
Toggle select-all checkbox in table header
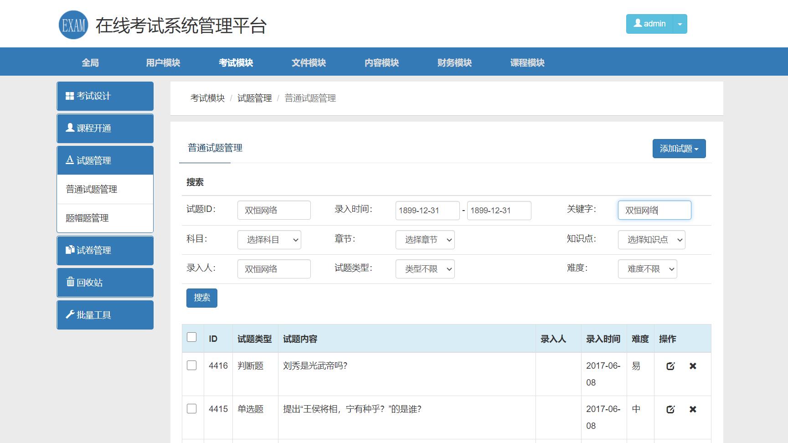192,337
